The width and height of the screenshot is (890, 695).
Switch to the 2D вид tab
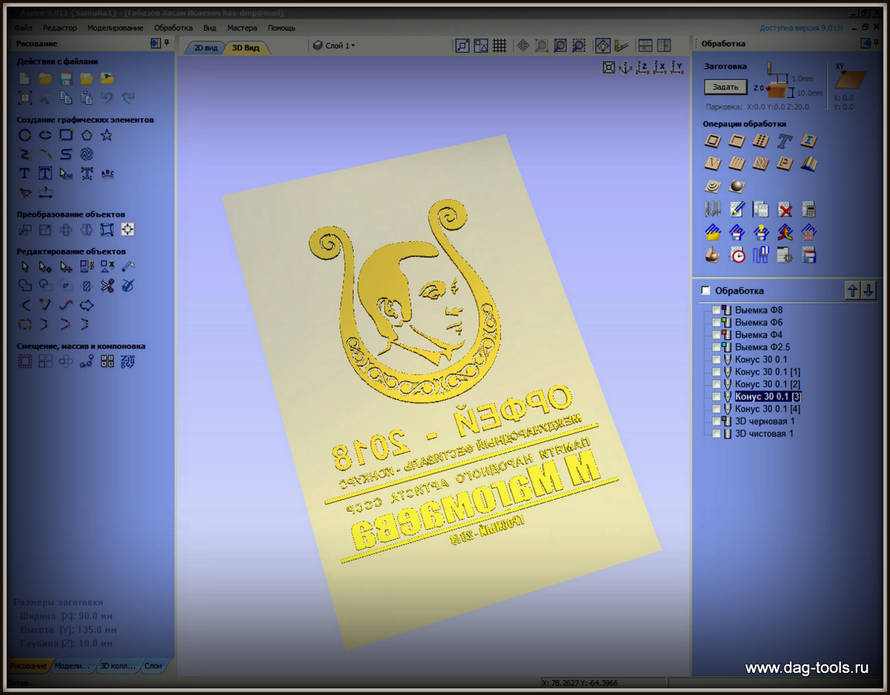click(205, 47)
